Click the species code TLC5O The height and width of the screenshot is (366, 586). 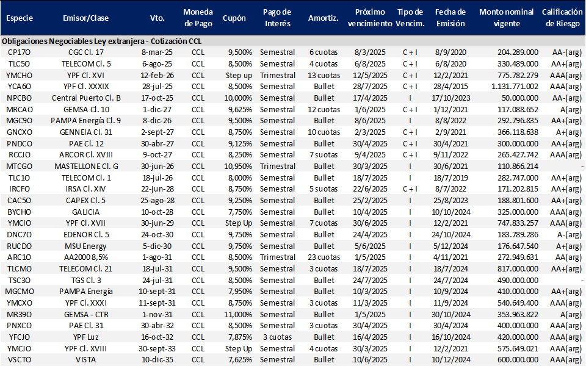pos(19,64)
